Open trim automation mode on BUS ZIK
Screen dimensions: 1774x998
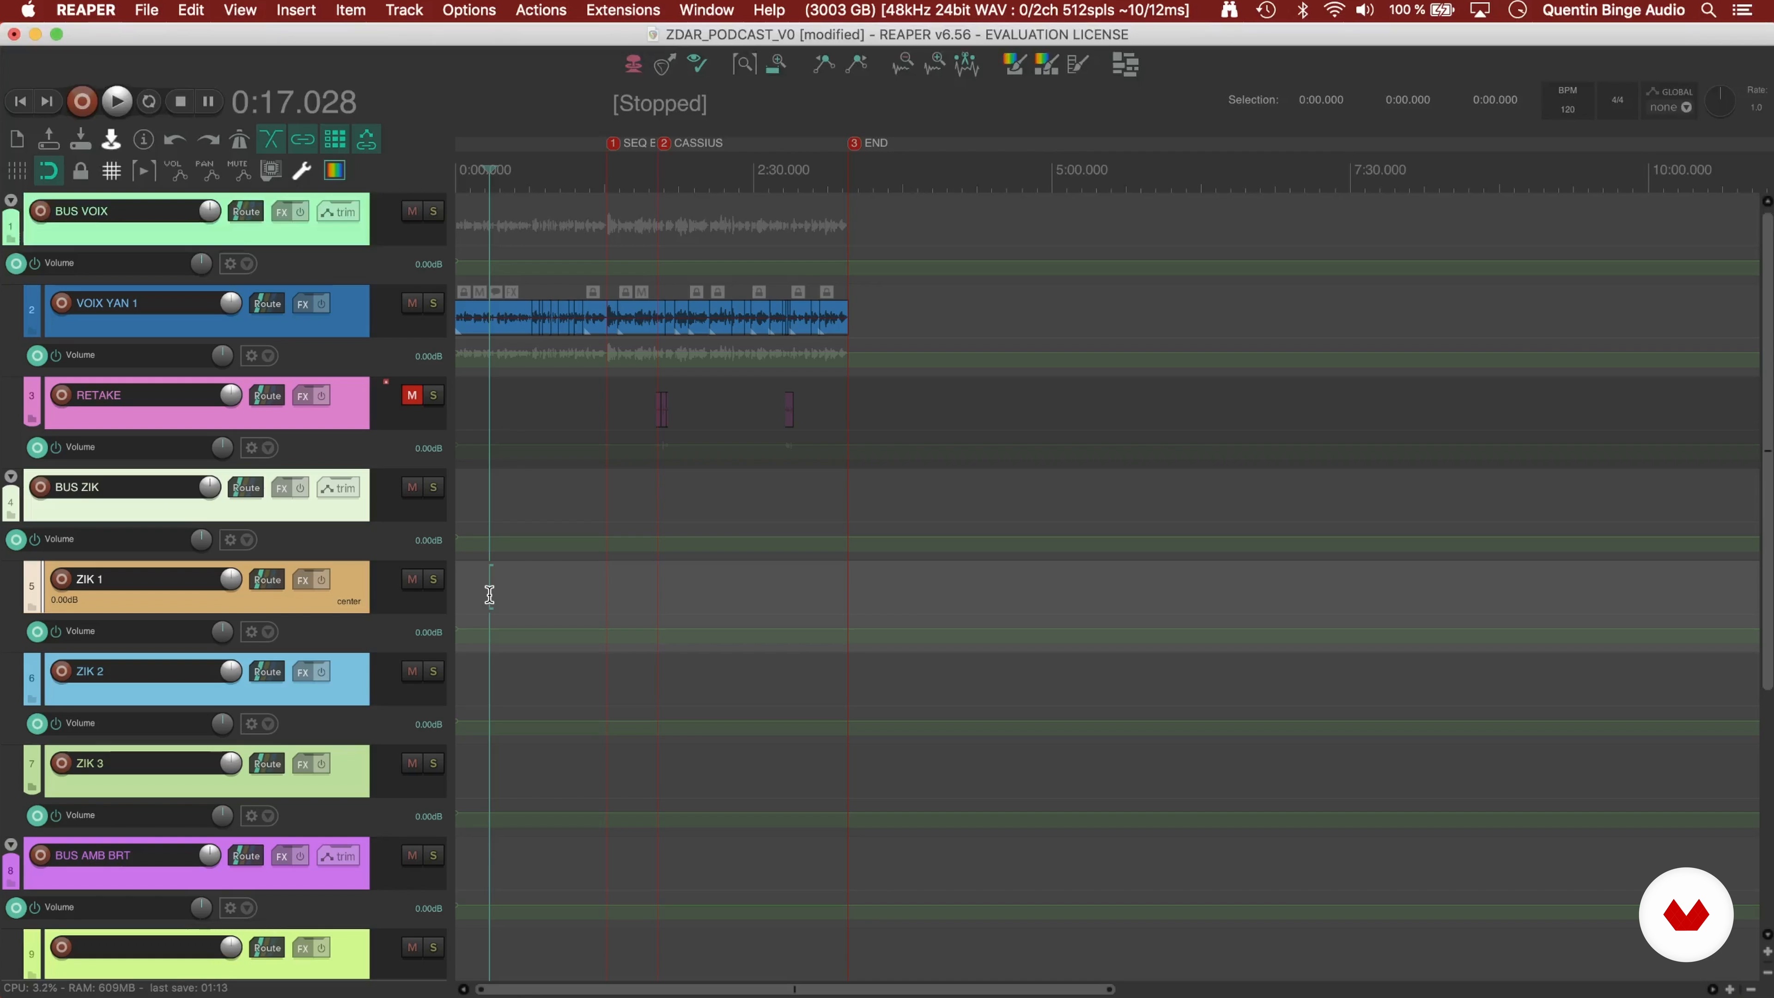338,488
